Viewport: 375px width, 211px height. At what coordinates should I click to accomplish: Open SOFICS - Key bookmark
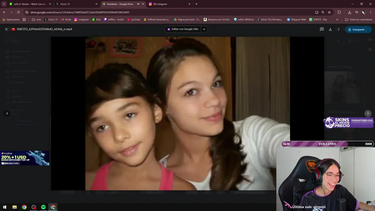pyautogui.click(x=318, y=20)
